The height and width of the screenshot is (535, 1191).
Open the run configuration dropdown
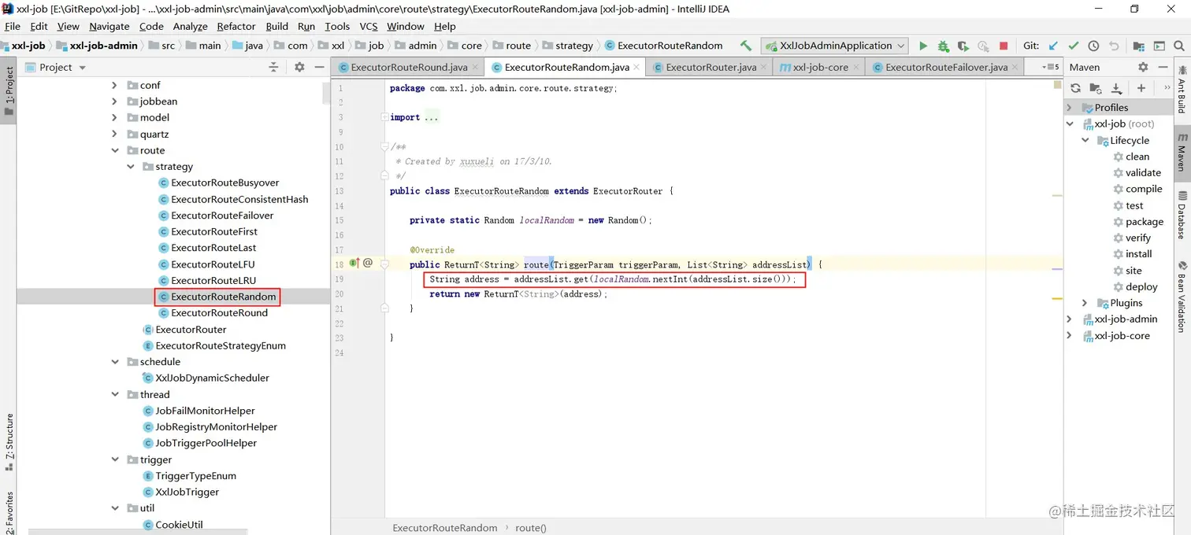coord(834,46)
